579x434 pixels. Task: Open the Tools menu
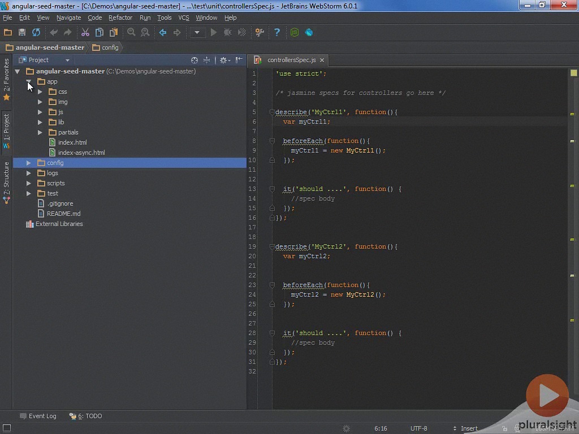tap(165, 18)
